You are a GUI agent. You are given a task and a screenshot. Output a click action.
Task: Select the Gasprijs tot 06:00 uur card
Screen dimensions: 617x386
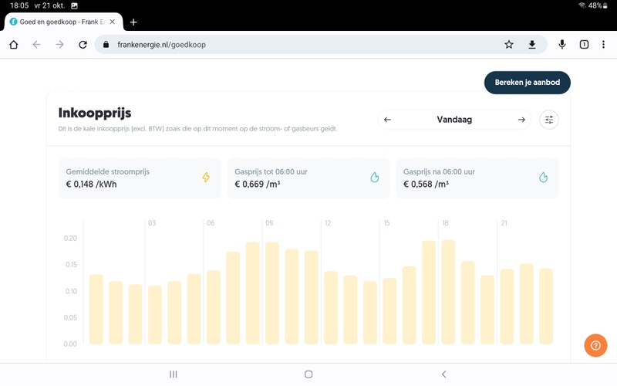(308, 178)
